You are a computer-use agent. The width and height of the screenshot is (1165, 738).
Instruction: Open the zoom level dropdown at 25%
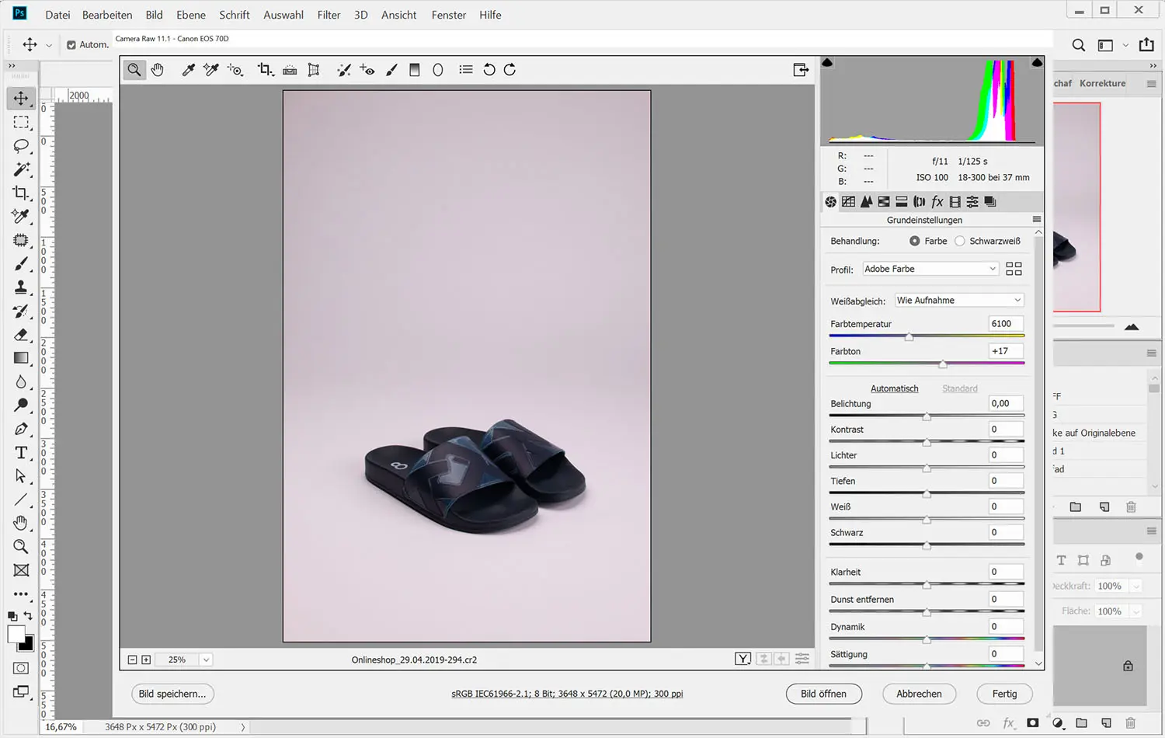206,660
